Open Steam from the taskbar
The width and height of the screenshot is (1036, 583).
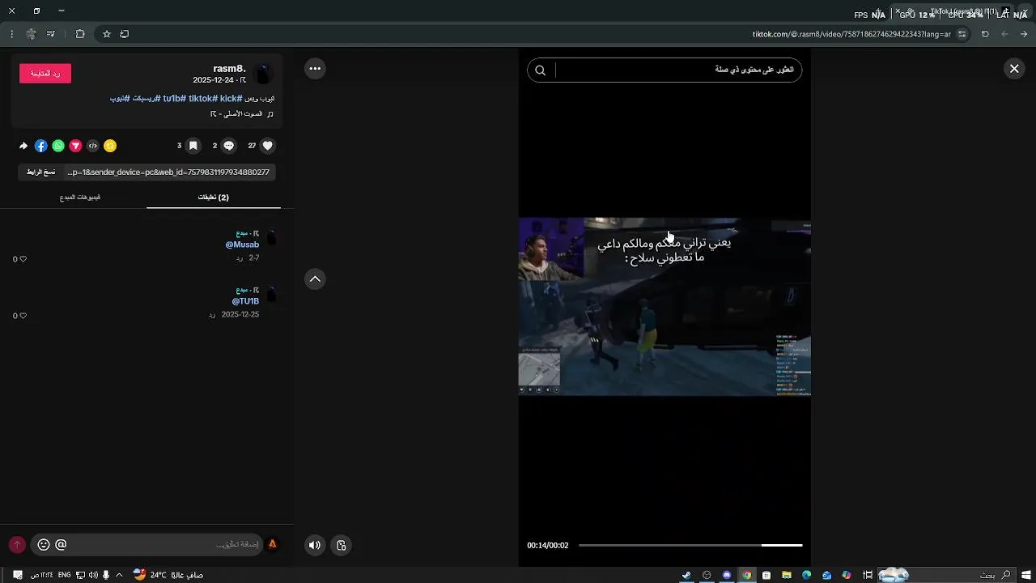tap(686, 575)
